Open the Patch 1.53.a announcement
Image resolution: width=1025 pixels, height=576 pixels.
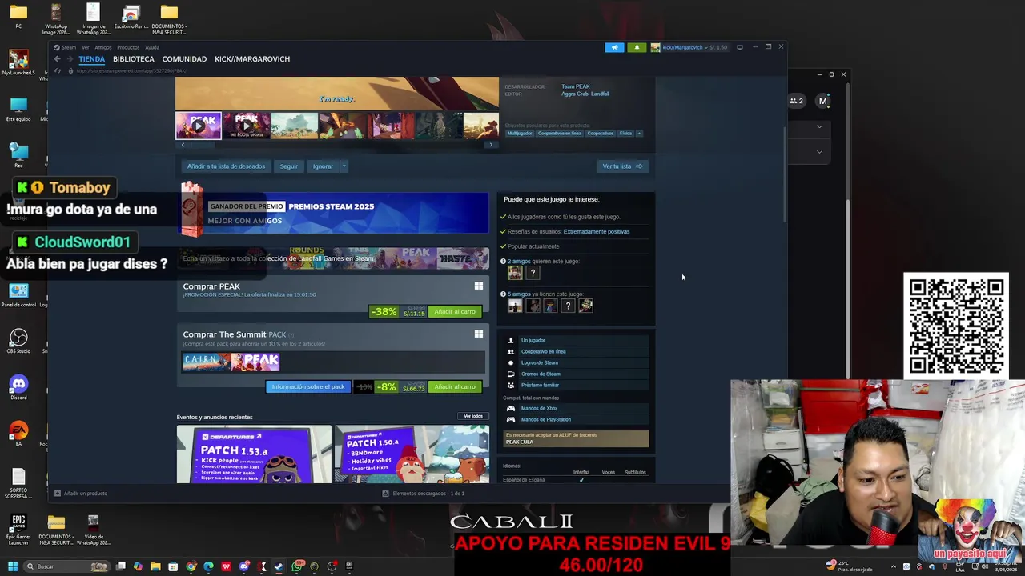point(254,454)
